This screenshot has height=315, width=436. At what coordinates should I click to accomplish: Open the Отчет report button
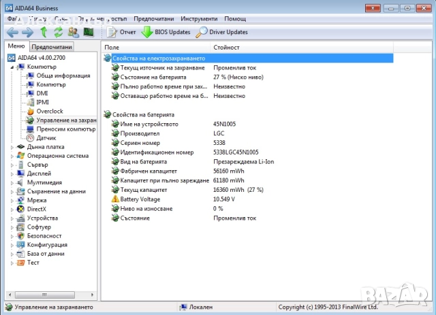[x=123, y=32]
